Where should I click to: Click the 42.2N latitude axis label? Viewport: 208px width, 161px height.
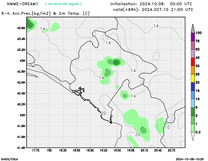pyautogui.click(x=21, y=104)
